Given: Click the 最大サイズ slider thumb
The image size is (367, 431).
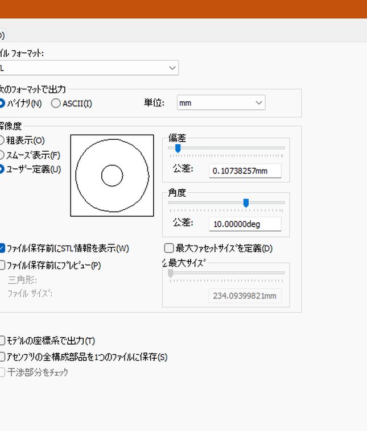Looking at the screenshot, I should point(171,273).
